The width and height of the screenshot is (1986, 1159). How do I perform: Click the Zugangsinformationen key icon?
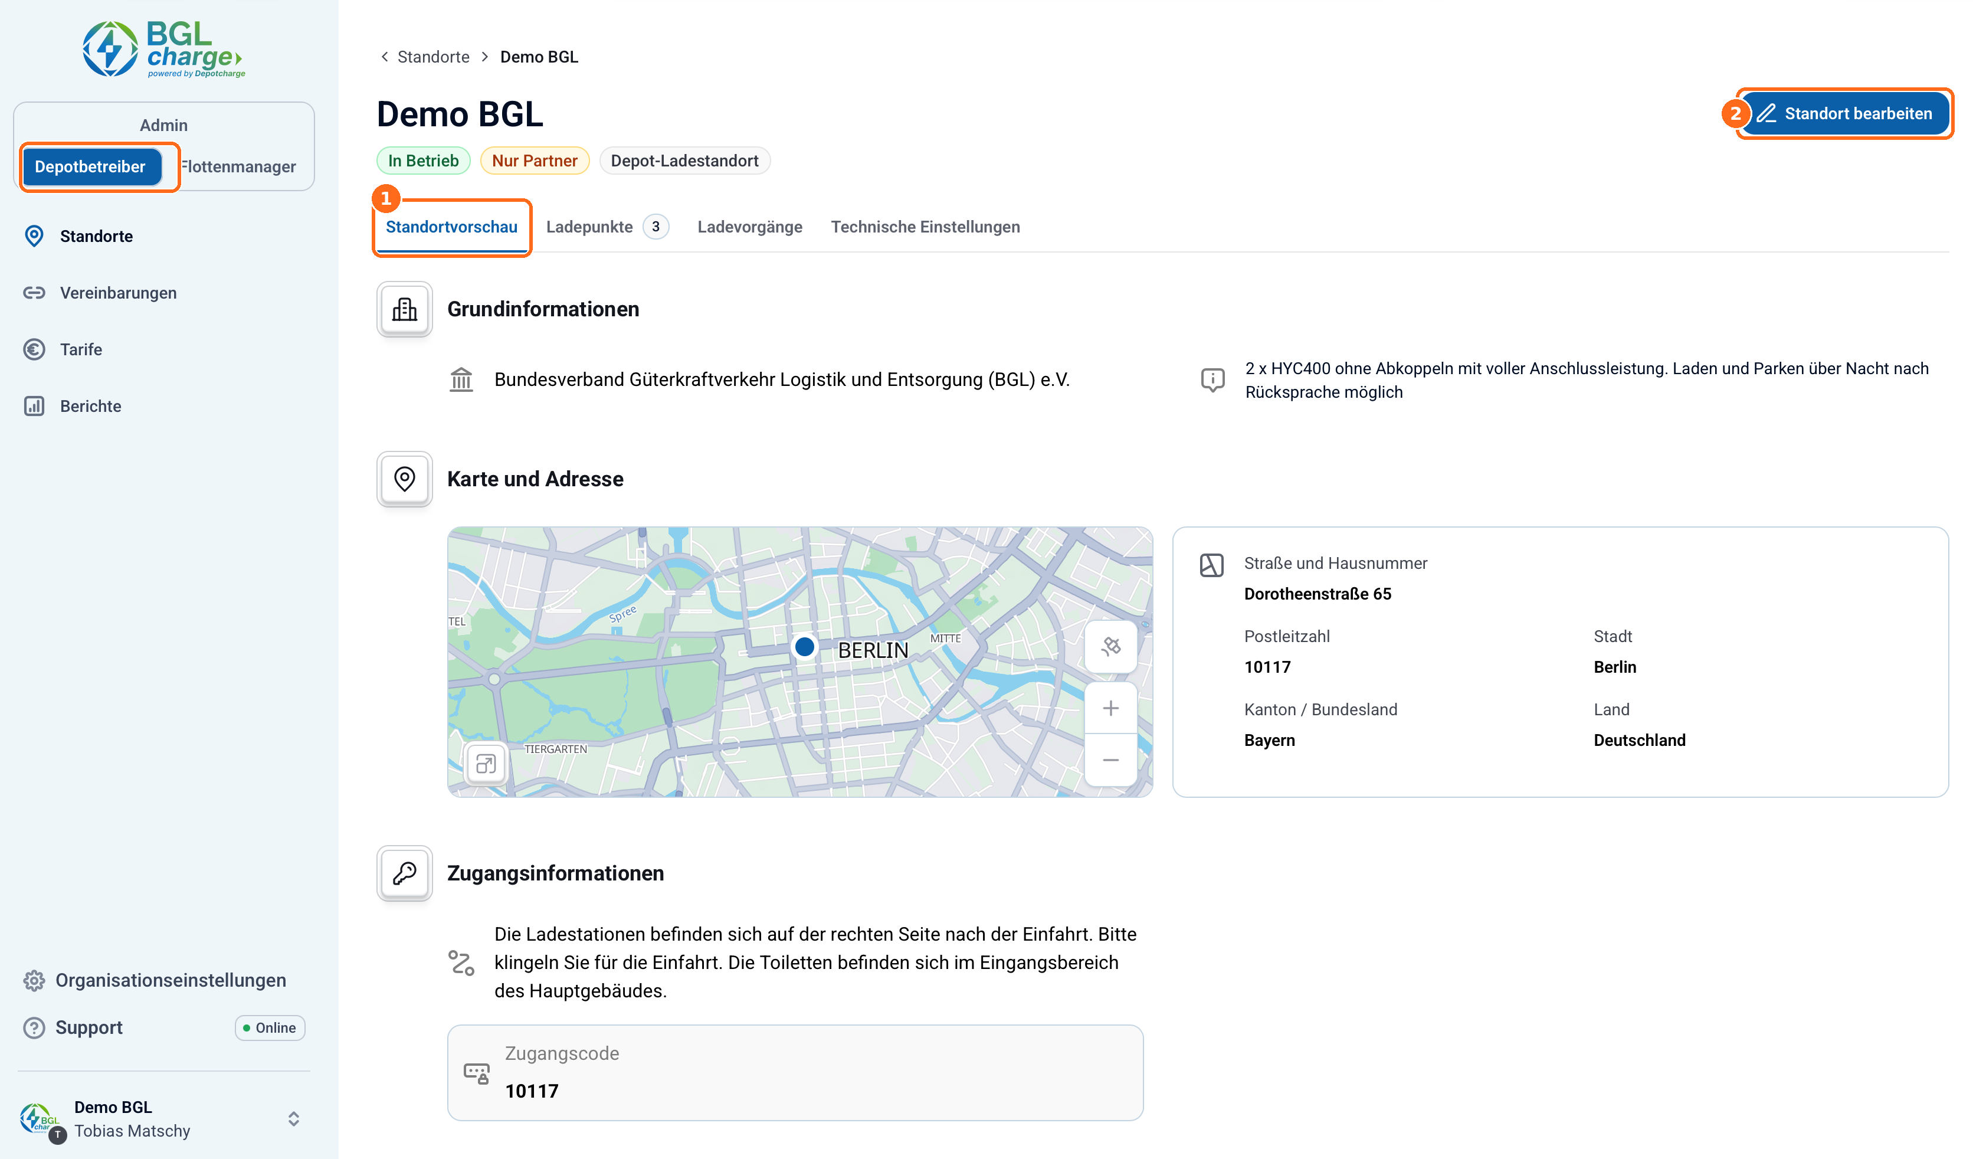click(404, 873)
